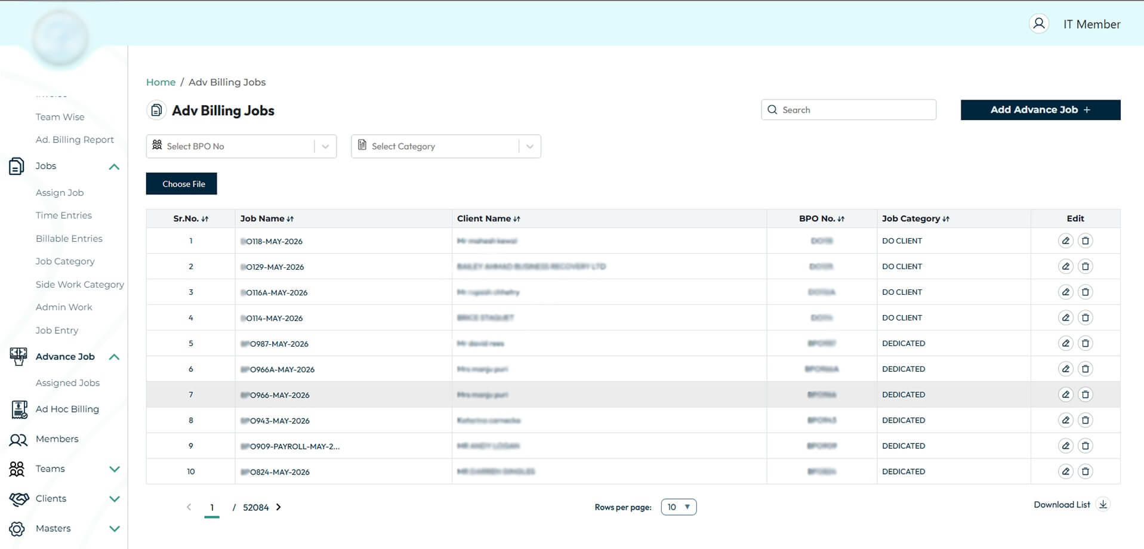The width and height of the screenshot is (1144, 549).
Task: Delete row 2 using trash icon
Action: click(1086, 267)
